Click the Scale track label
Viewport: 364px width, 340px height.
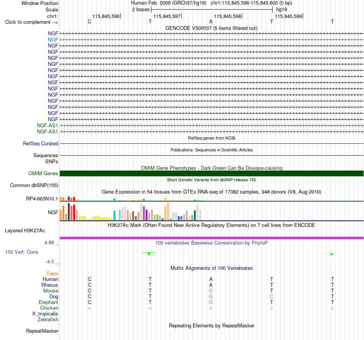tap(52, 10)
